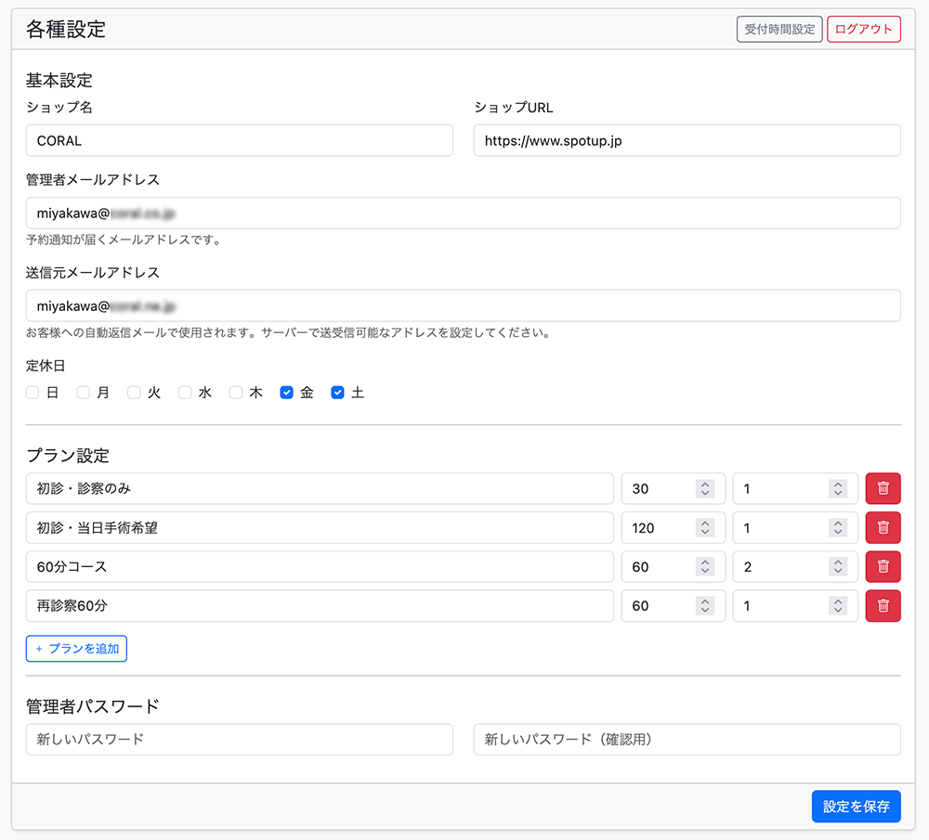Delete the 初診・当日手術希望 plan via trash icon

click(883, 527)
